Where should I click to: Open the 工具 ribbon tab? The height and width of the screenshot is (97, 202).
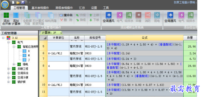[x=106, y=8]
